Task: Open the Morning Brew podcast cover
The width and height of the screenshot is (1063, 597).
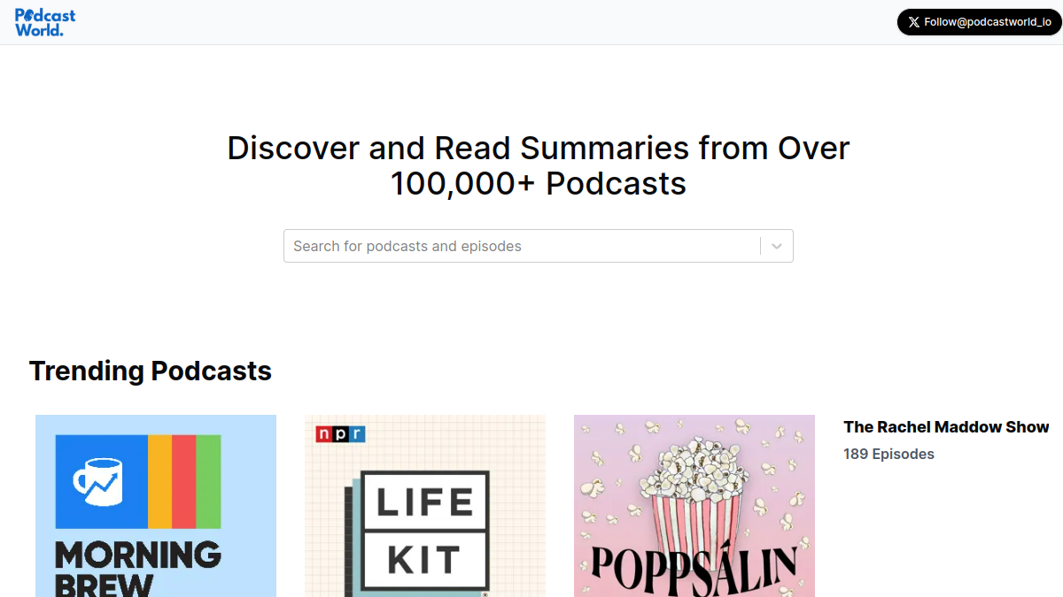Action: (x=156, y=506)
